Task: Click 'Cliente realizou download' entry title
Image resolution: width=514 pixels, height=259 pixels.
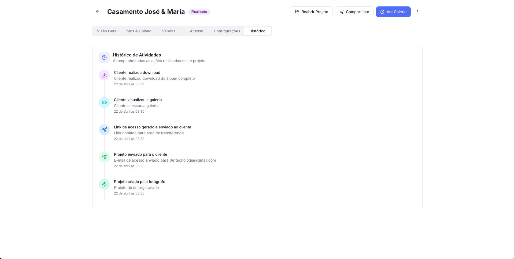Action: click(137, 73)
